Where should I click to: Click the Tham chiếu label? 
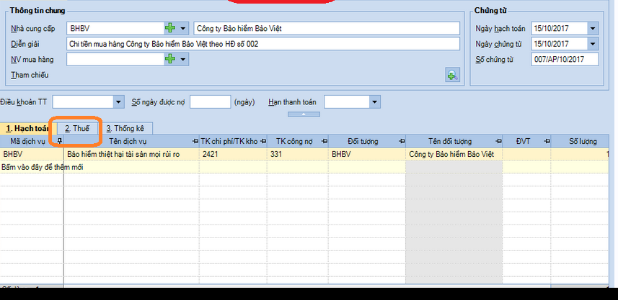30,75
